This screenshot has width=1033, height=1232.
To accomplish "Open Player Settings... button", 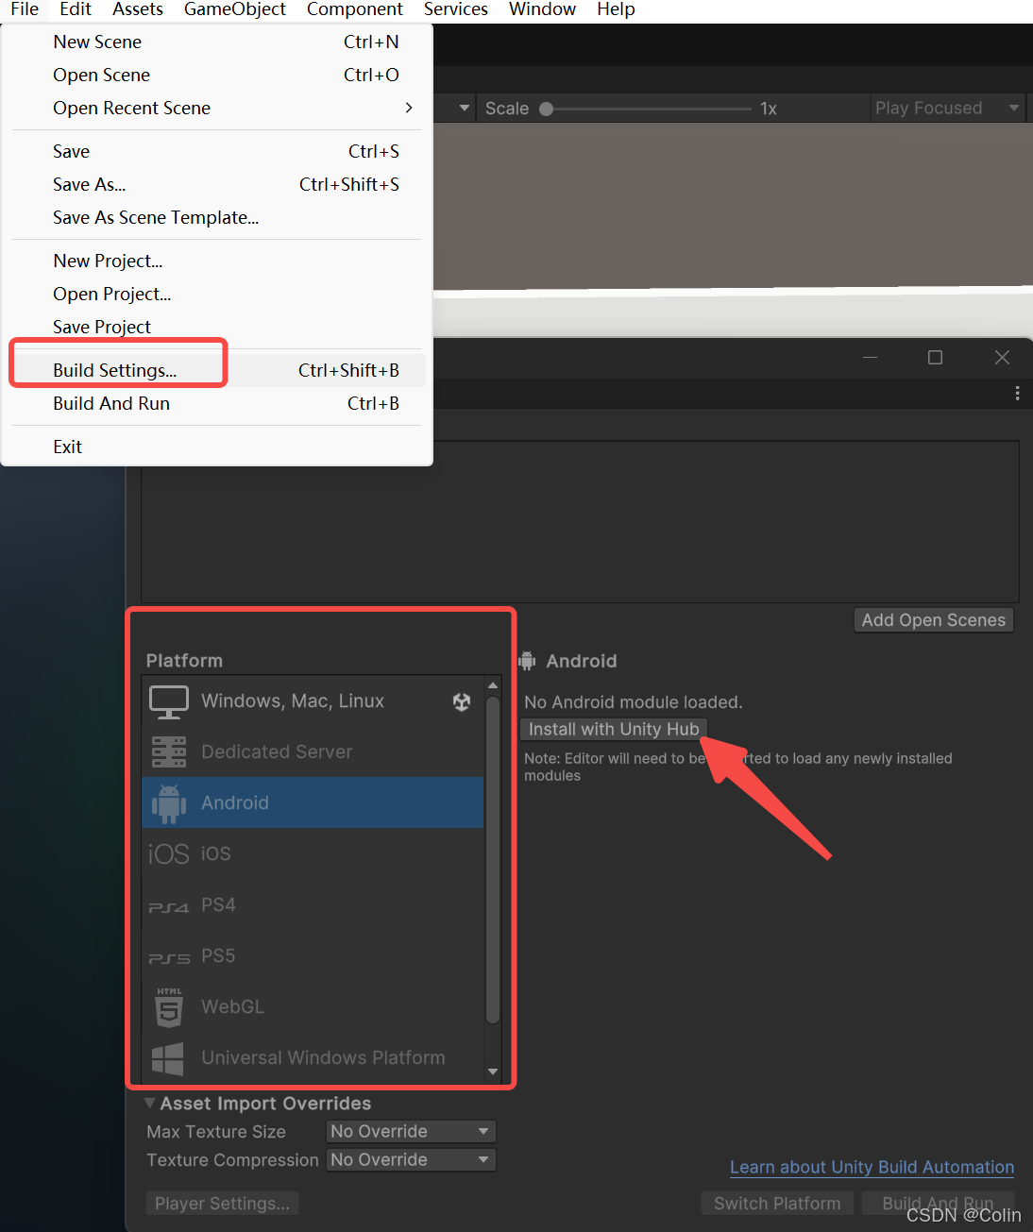I will 222,1203.
